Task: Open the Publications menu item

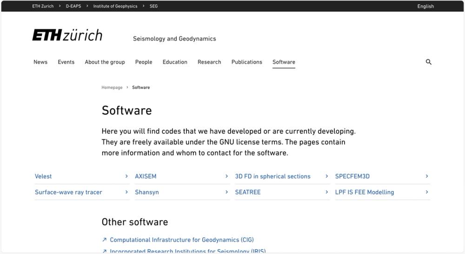Action: point(247,62)
